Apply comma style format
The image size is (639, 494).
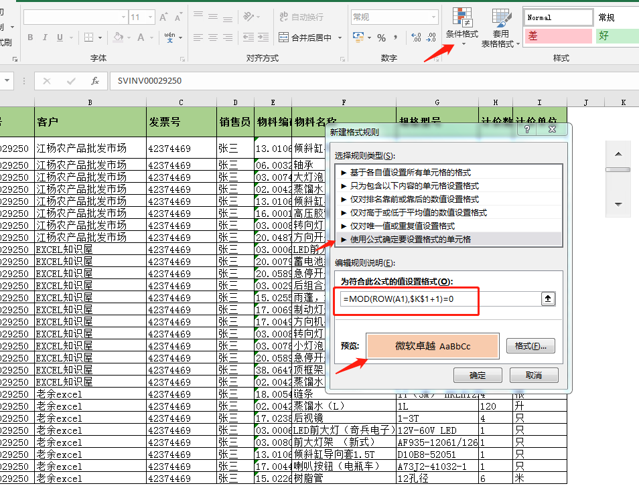395,38
